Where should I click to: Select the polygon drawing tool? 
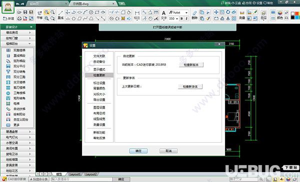click(x=73, y=18)
